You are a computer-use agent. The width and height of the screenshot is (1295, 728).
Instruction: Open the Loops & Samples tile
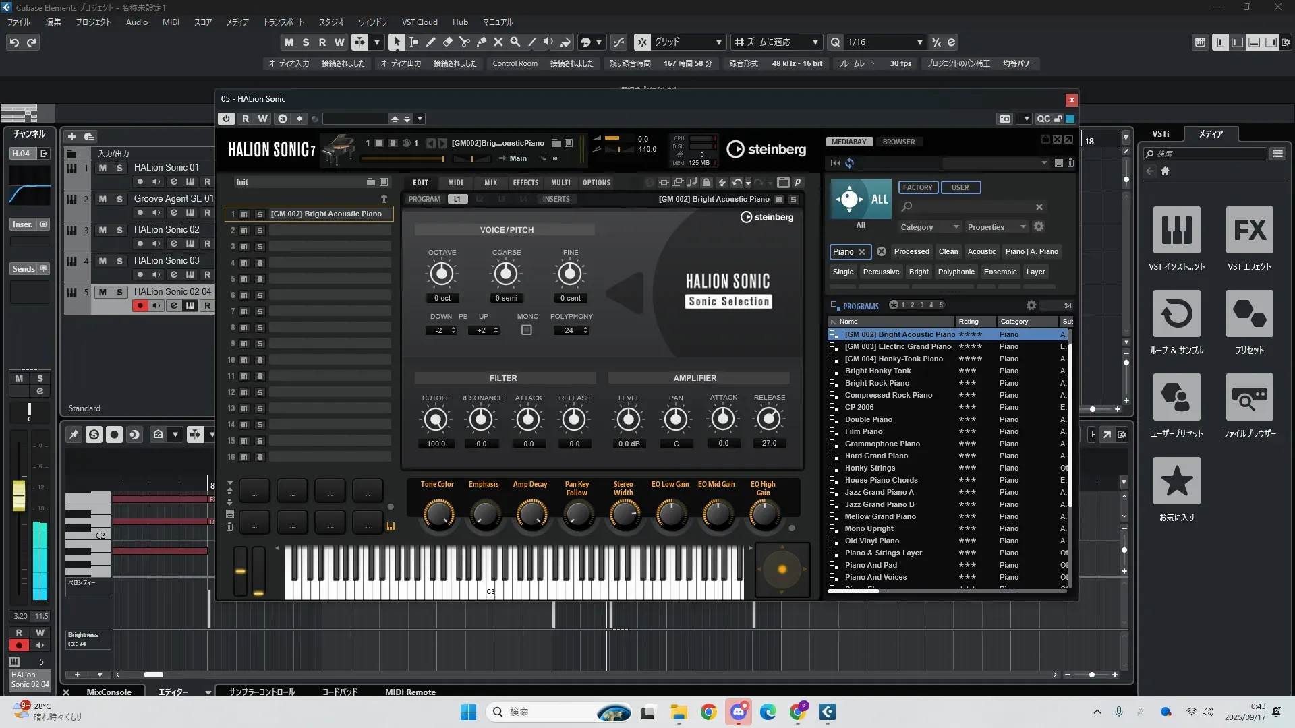click(x=1176, y=314)
